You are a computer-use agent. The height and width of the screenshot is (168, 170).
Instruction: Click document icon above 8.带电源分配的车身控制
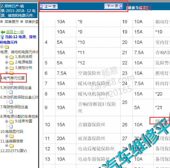point(11,111)
